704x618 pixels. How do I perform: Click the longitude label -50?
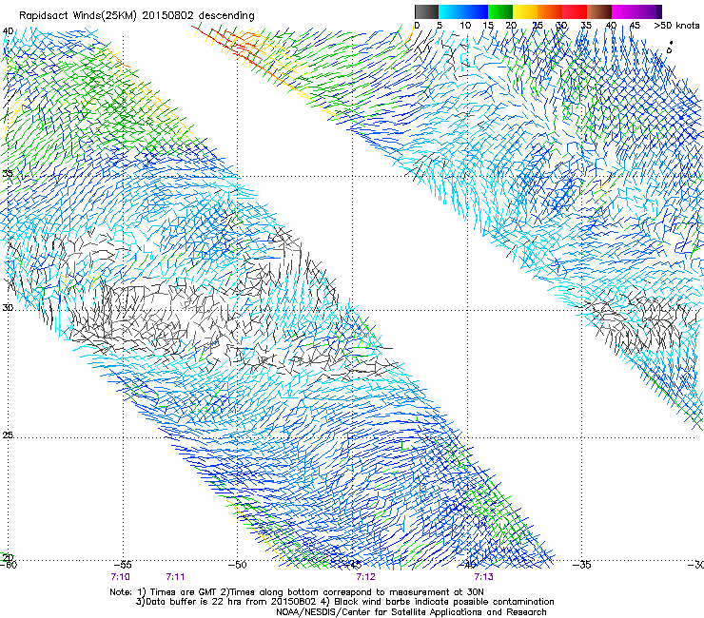coord(237,565)
